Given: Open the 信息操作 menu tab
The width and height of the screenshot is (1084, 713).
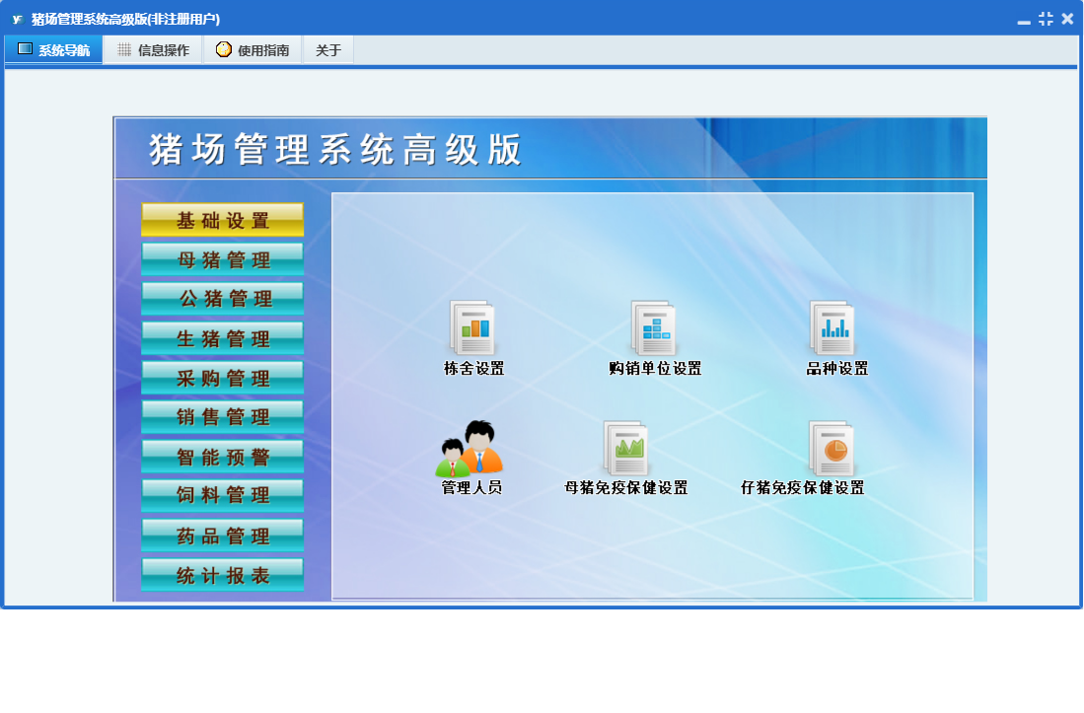Looking at the screenshot, I should [x=154, y=49].
